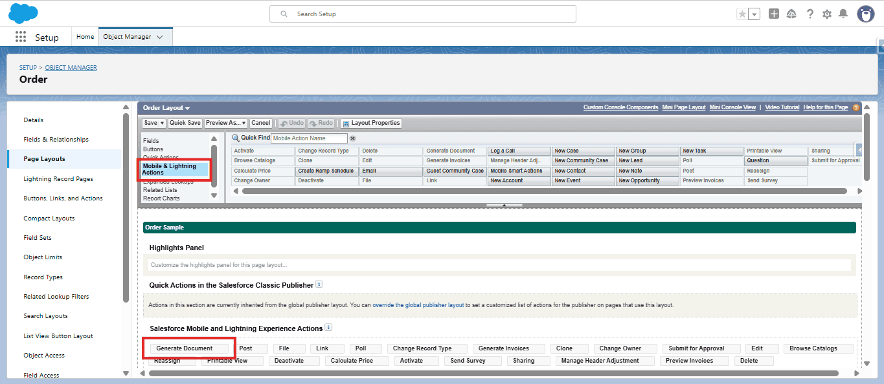The image size is (884, 384).
Task: Open the Save dropdown arrow
Action: tap(163, 123)
